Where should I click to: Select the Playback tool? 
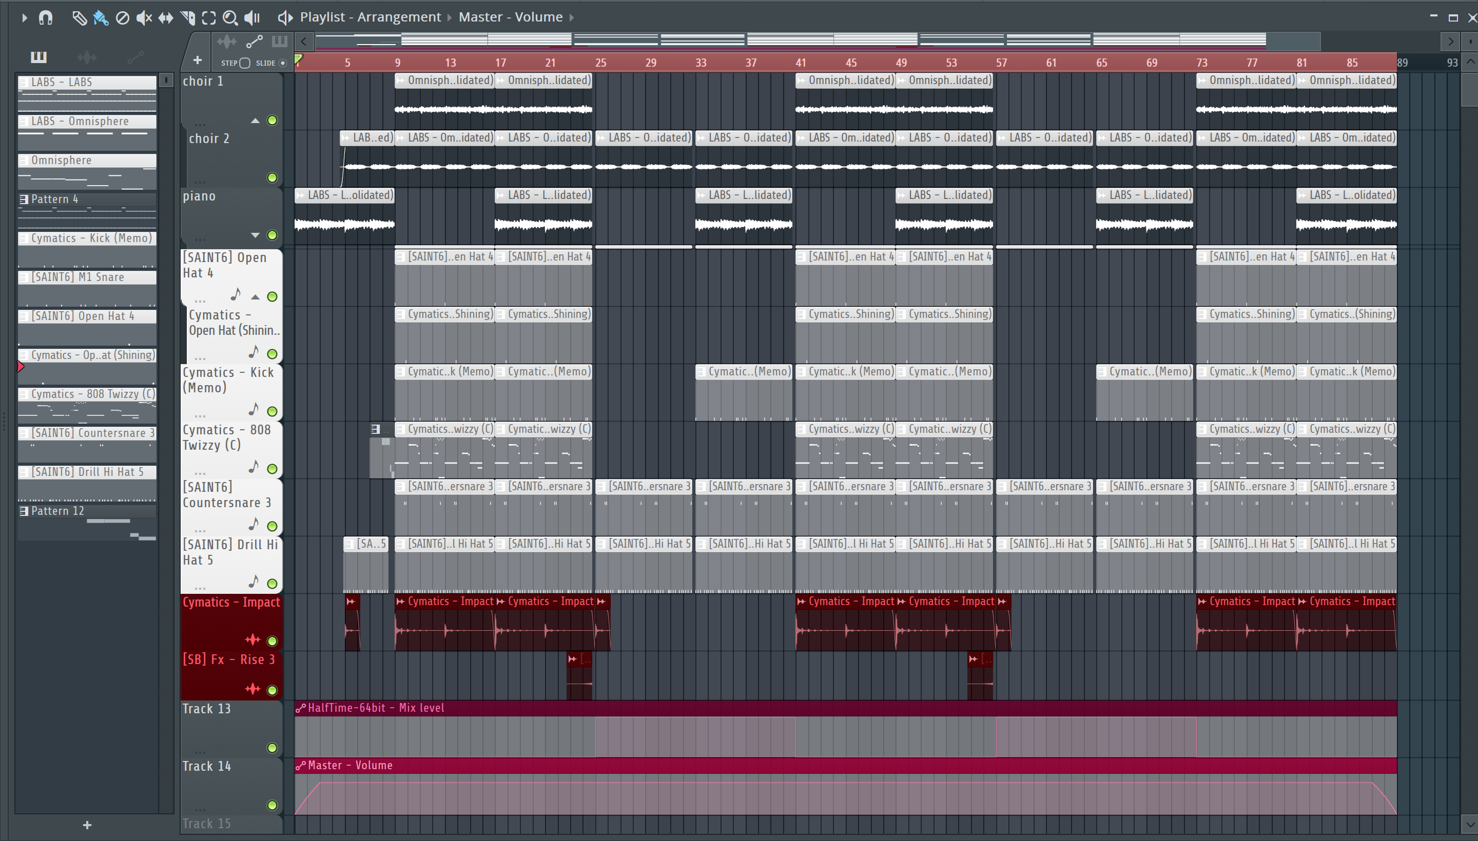[251, 18]
